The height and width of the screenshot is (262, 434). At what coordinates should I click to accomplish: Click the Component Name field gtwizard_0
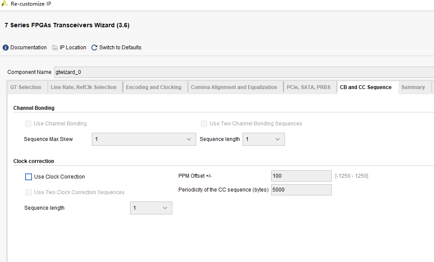click(244, 72)
